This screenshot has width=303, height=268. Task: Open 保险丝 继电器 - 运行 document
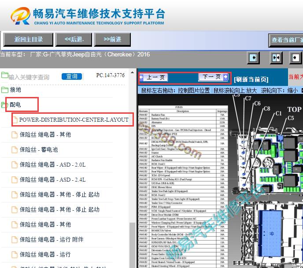tap(45, 254)
